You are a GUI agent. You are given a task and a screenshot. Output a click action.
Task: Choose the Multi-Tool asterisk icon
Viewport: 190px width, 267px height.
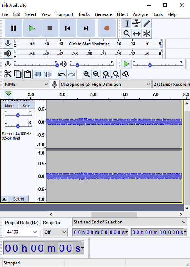coord(147,33)
